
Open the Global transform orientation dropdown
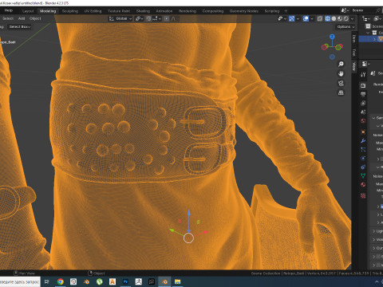click(120, 18)
